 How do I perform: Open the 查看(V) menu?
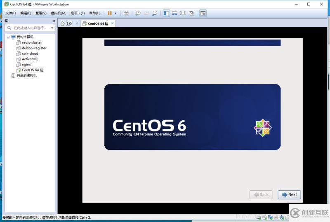41,13
